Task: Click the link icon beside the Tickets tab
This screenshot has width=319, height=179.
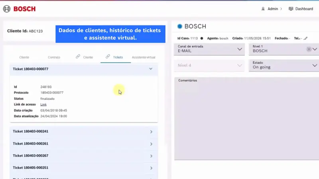Action: pyautogui.click(x=108, y=56)
